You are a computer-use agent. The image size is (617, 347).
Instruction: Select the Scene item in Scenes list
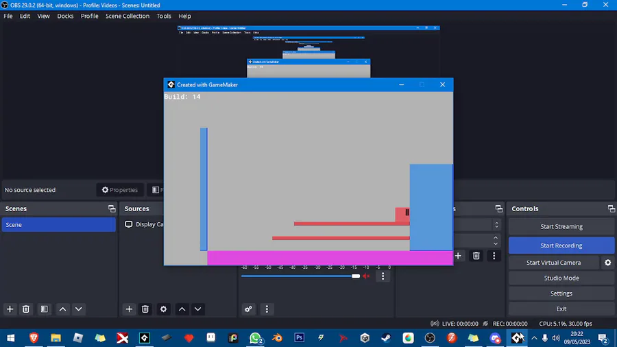(59, 225)
